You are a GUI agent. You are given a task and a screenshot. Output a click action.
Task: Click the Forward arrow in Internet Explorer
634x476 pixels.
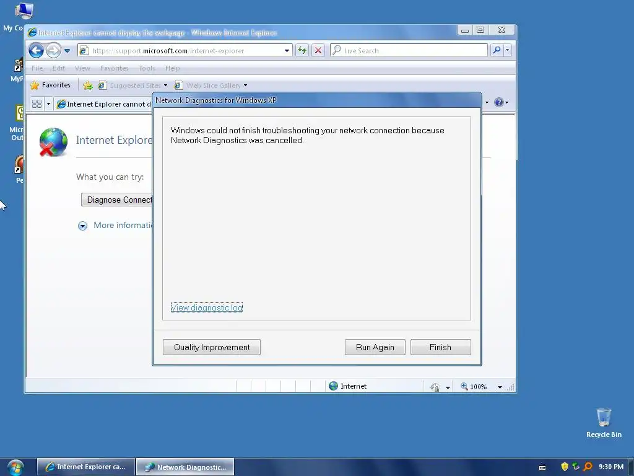53,51
